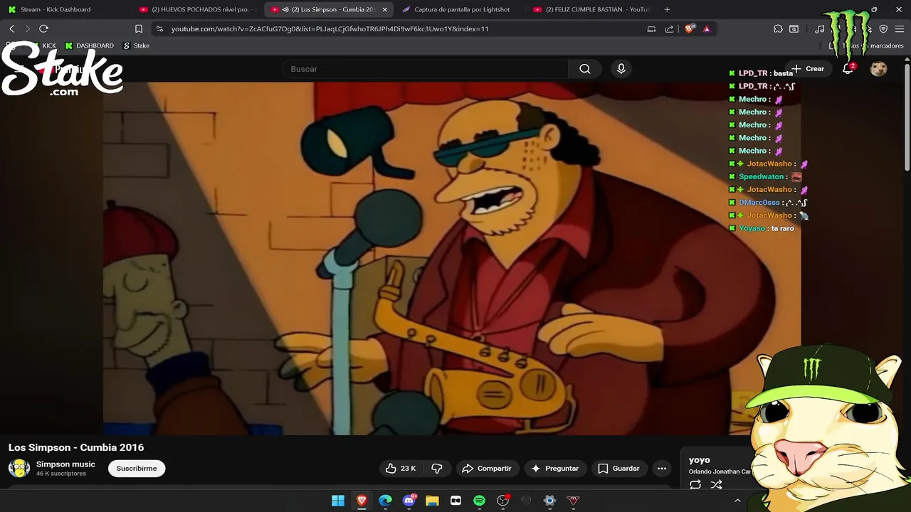Show hidden system tray icons chevron
Viewport: 911px width, 512px height.
click(x=737, y=501)
